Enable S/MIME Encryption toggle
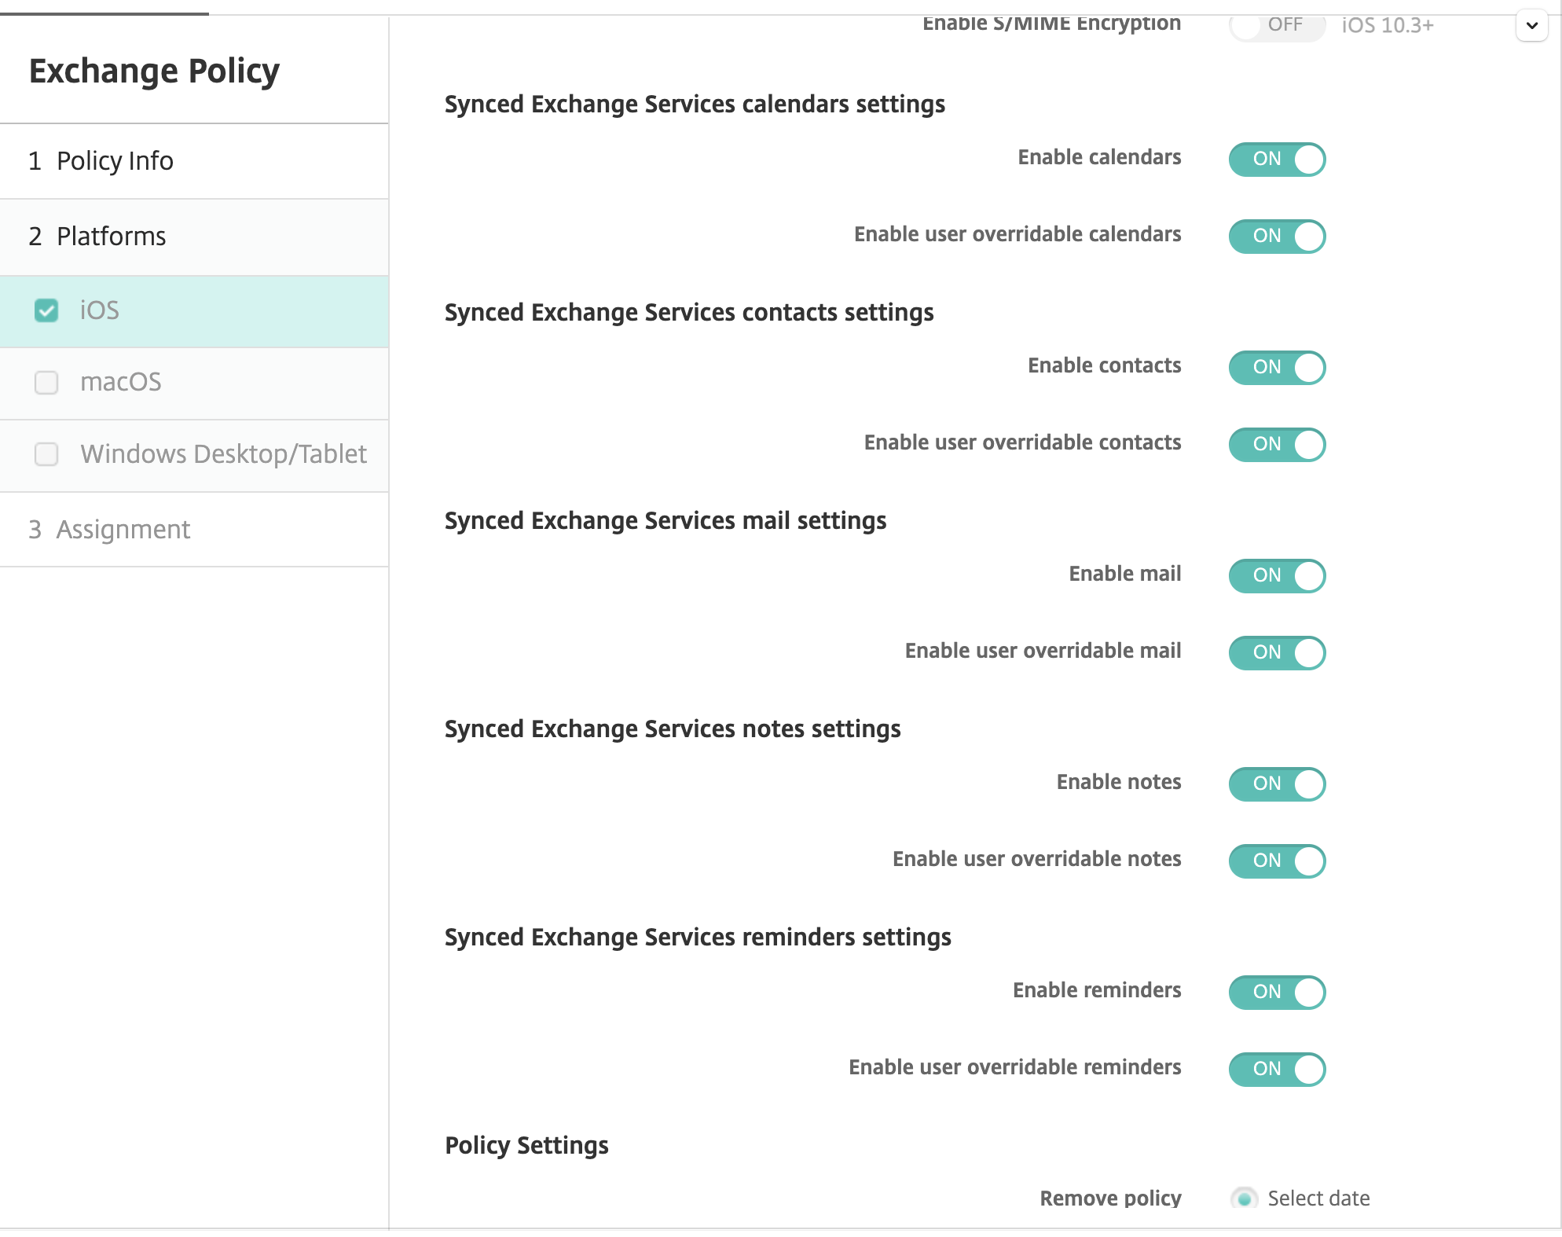Screen dimensions: 1562x1237 click(1277, 27)
